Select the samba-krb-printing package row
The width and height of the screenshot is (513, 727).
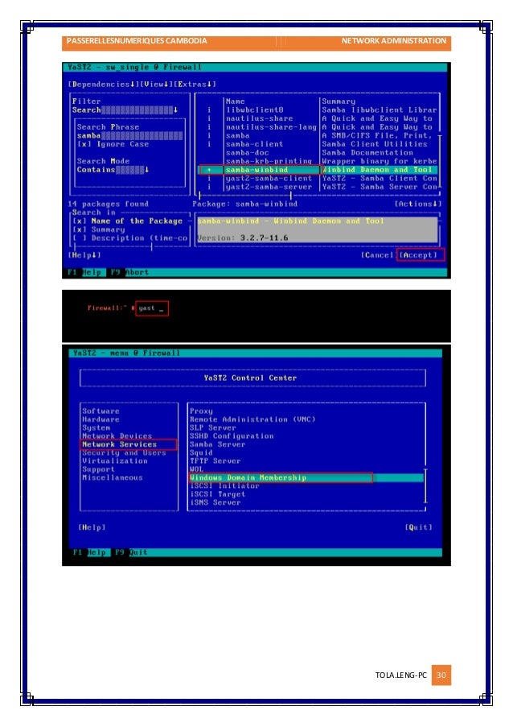click(x=318, y=161)
